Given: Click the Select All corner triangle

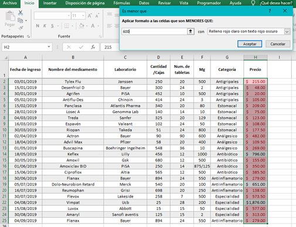Looking at the screenshot, I should 6,57.
